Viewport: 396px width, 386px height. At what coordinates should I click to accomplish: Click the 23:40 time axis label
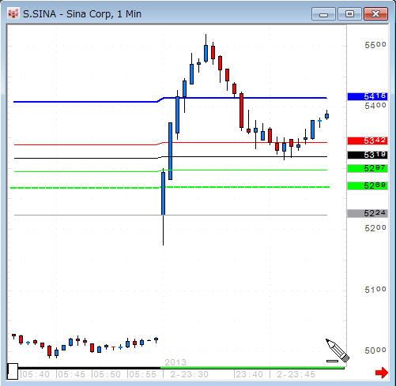(249, 374)
